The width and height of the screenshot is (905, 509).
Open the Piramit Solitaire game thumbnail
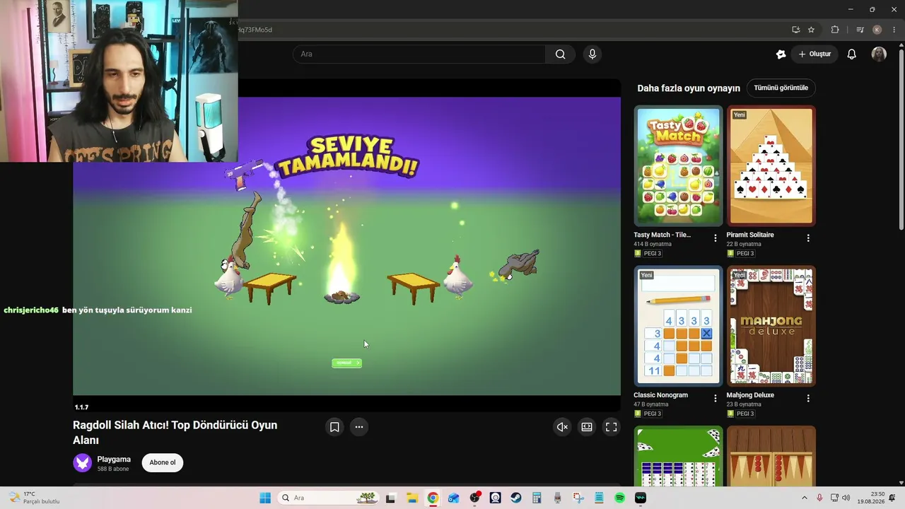(771, 166)
